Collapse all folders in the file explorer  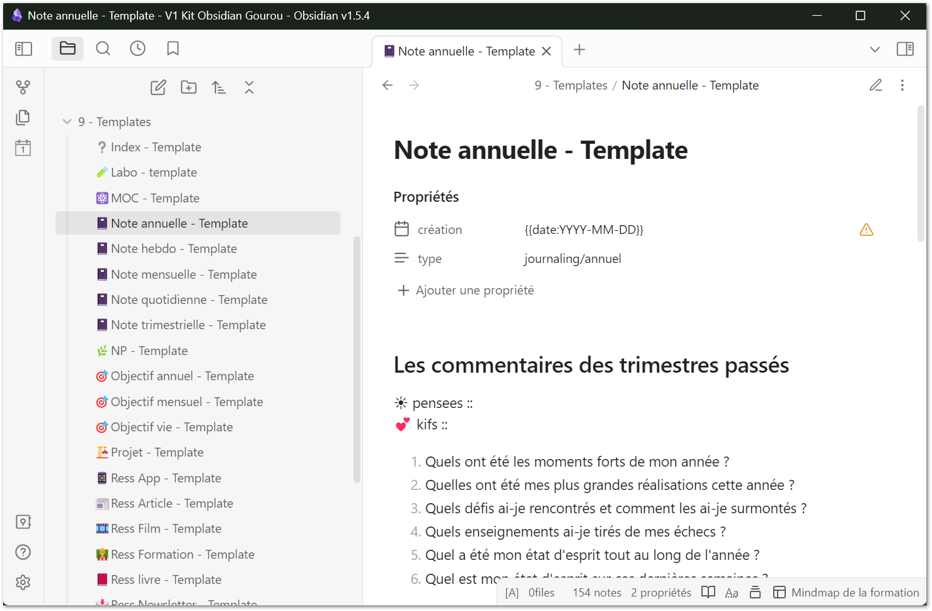249,88
